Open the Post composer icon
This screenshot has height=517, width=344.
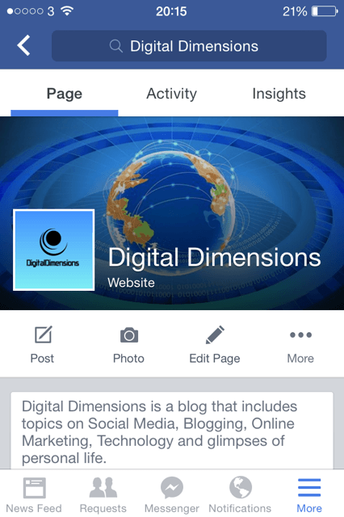(x=43, y=334)
